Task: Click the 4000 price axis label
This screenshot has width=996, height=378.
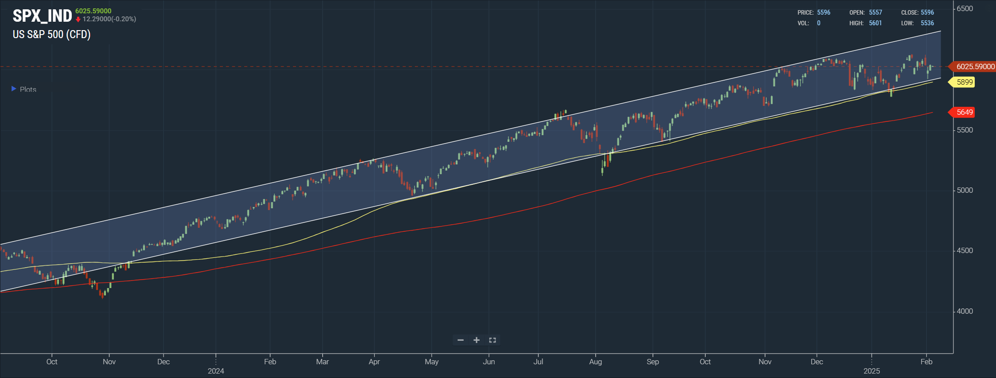Action: [965, 311]
